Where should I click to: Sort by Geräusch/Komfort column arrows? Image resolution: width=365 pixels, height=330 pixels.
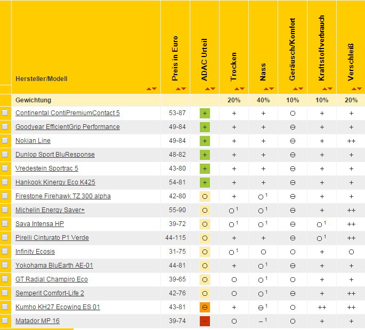point(298,89)
